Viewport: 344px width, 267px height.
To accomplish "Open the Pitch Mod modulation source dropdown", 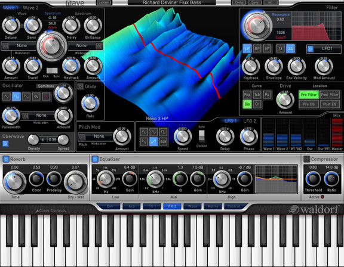I will click(95, 136).
